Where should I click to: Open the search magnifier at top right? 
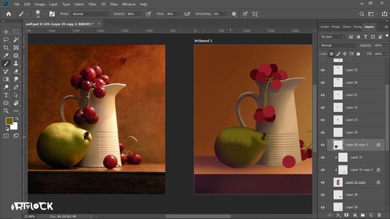361,14
